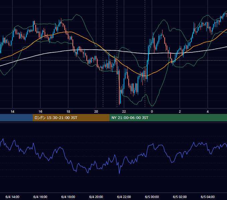Screen dimensions: 227x200
Task: Click the 6/4 14:00 date label
Action: click(12, 197)
